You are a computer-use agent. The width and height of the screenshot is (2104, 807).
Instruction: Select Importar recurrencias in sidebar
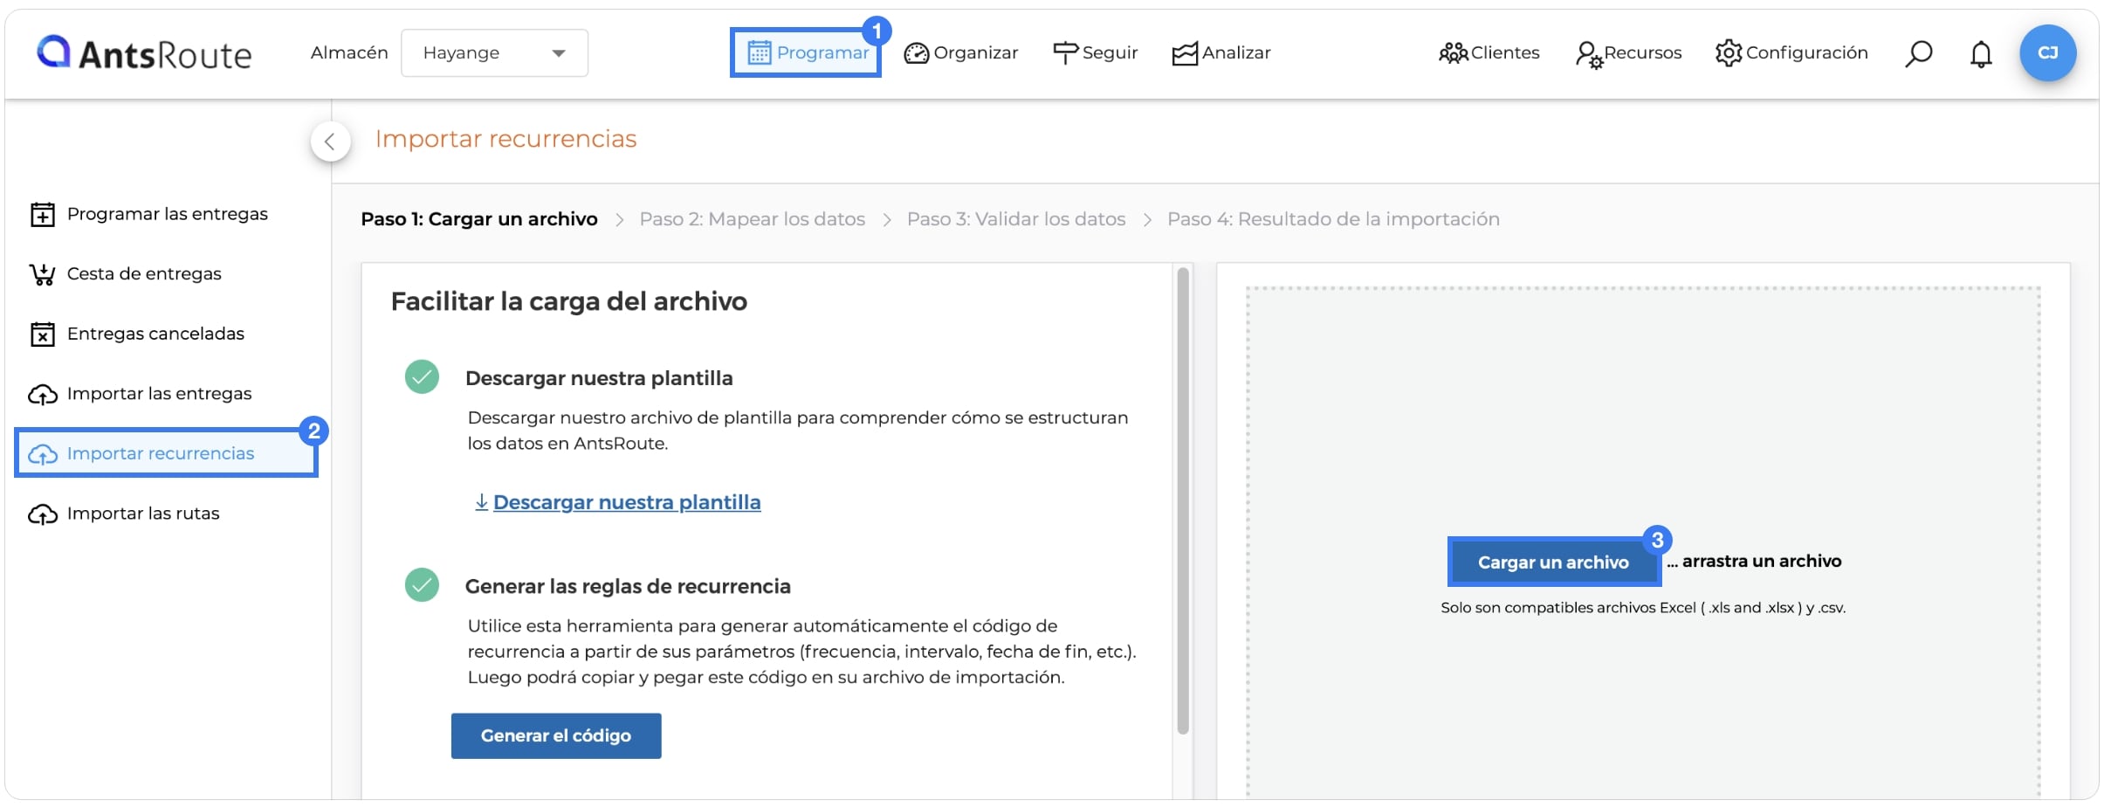point(166,453)
